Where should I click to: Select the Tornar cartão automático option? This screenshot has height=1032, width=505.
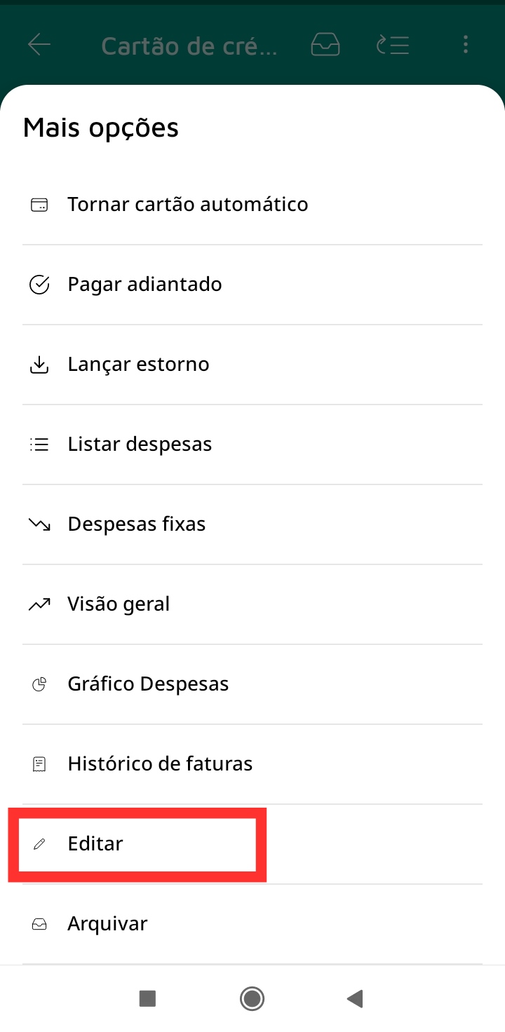(x=252, y=205)
